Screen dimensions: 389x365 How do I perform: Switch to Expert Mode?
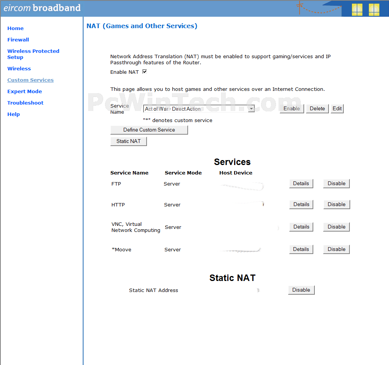(25, 91)
